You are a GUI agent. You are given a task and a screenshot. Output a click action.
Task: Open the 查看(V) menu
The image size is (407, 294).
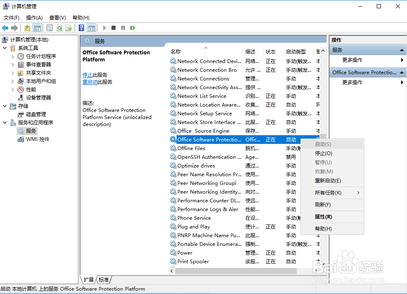pyautogui.click(x=57, y=18)
